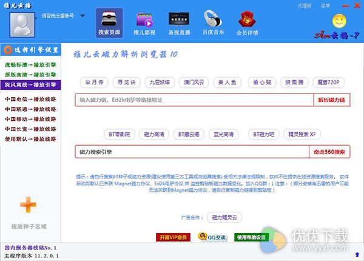This screenshot has width=364, height=261.
Task: Select 使用默认 playback line
Action: [30, 139]
